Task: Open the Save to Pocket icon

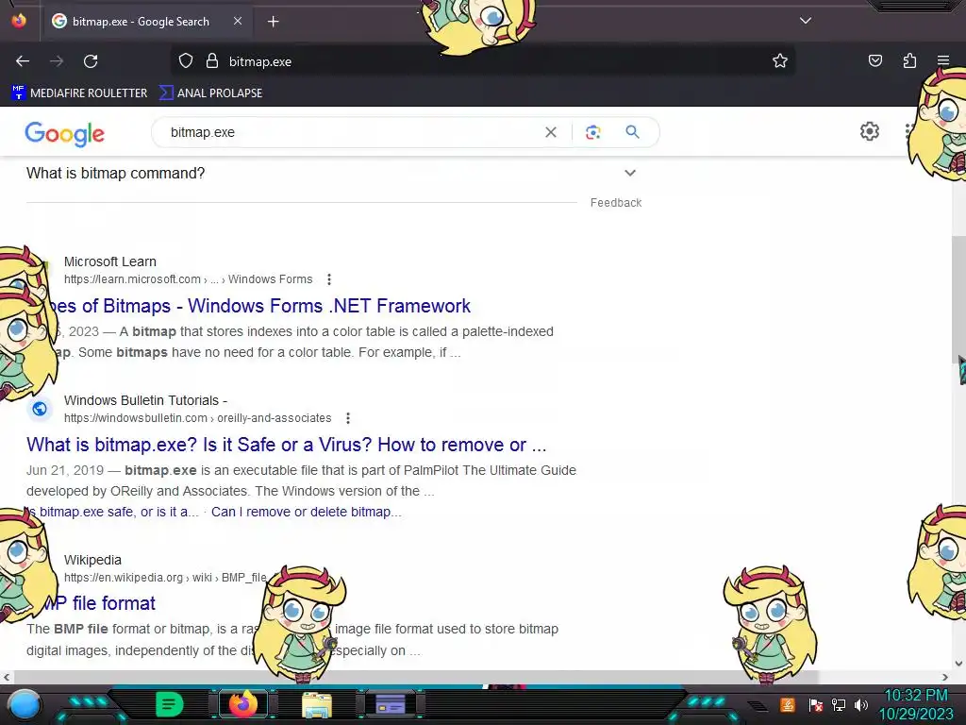Action: (874, 60)
